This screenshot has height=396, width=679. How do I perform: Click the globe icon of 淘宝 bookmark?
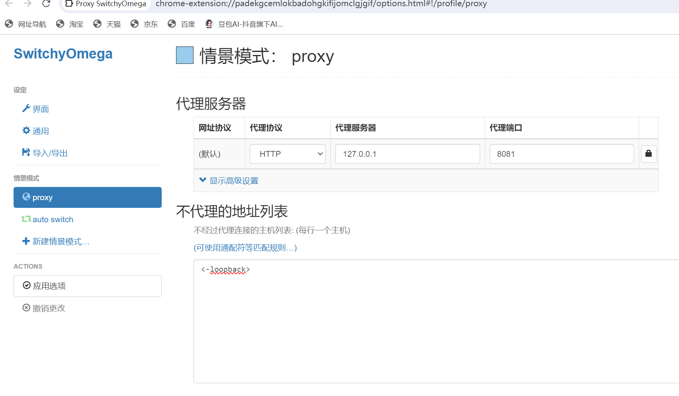tap(60, 24)
